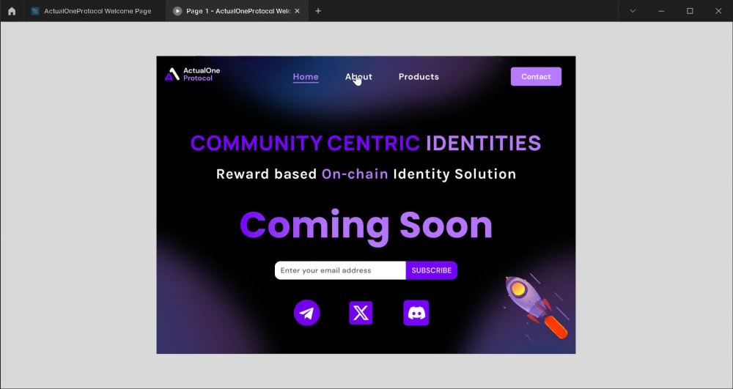The image size is (733, 389).
Task: Expand the window options chevron
Action: click(633, 11)
